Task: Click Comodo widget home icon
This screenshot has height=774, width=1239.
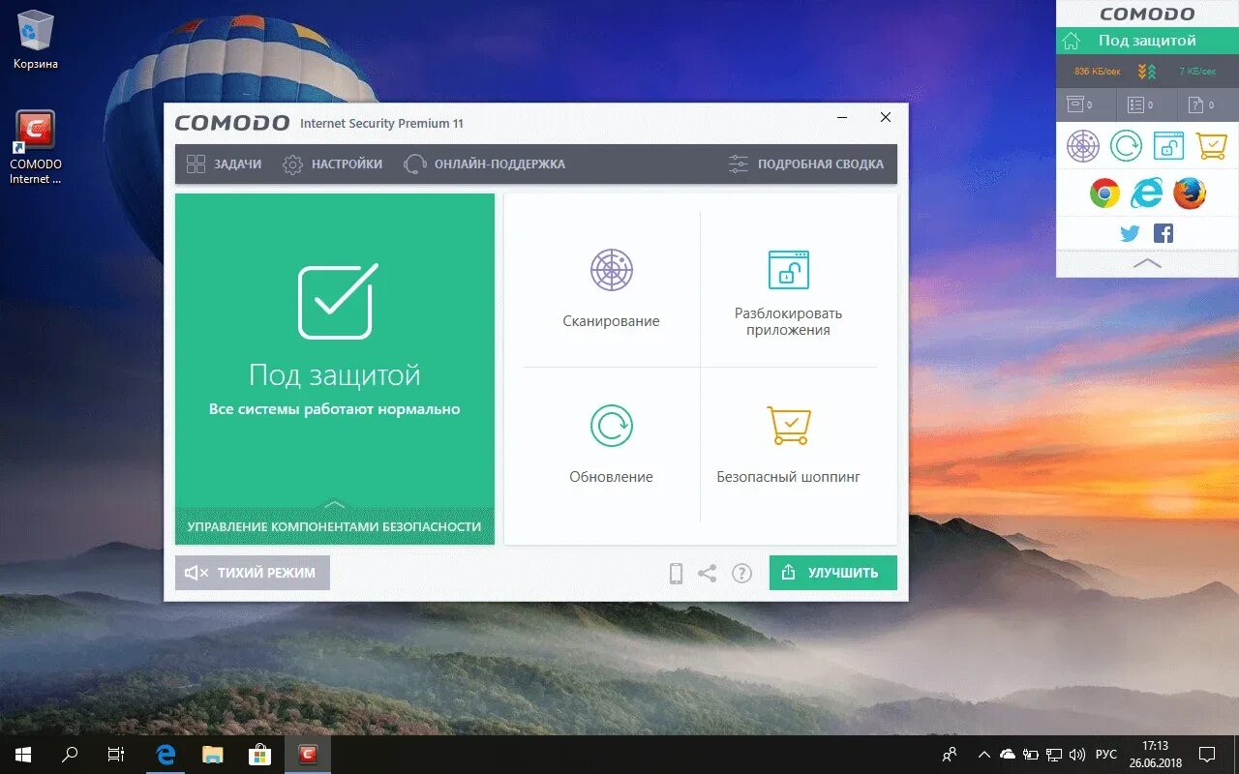Action: tap(1071, 41)
